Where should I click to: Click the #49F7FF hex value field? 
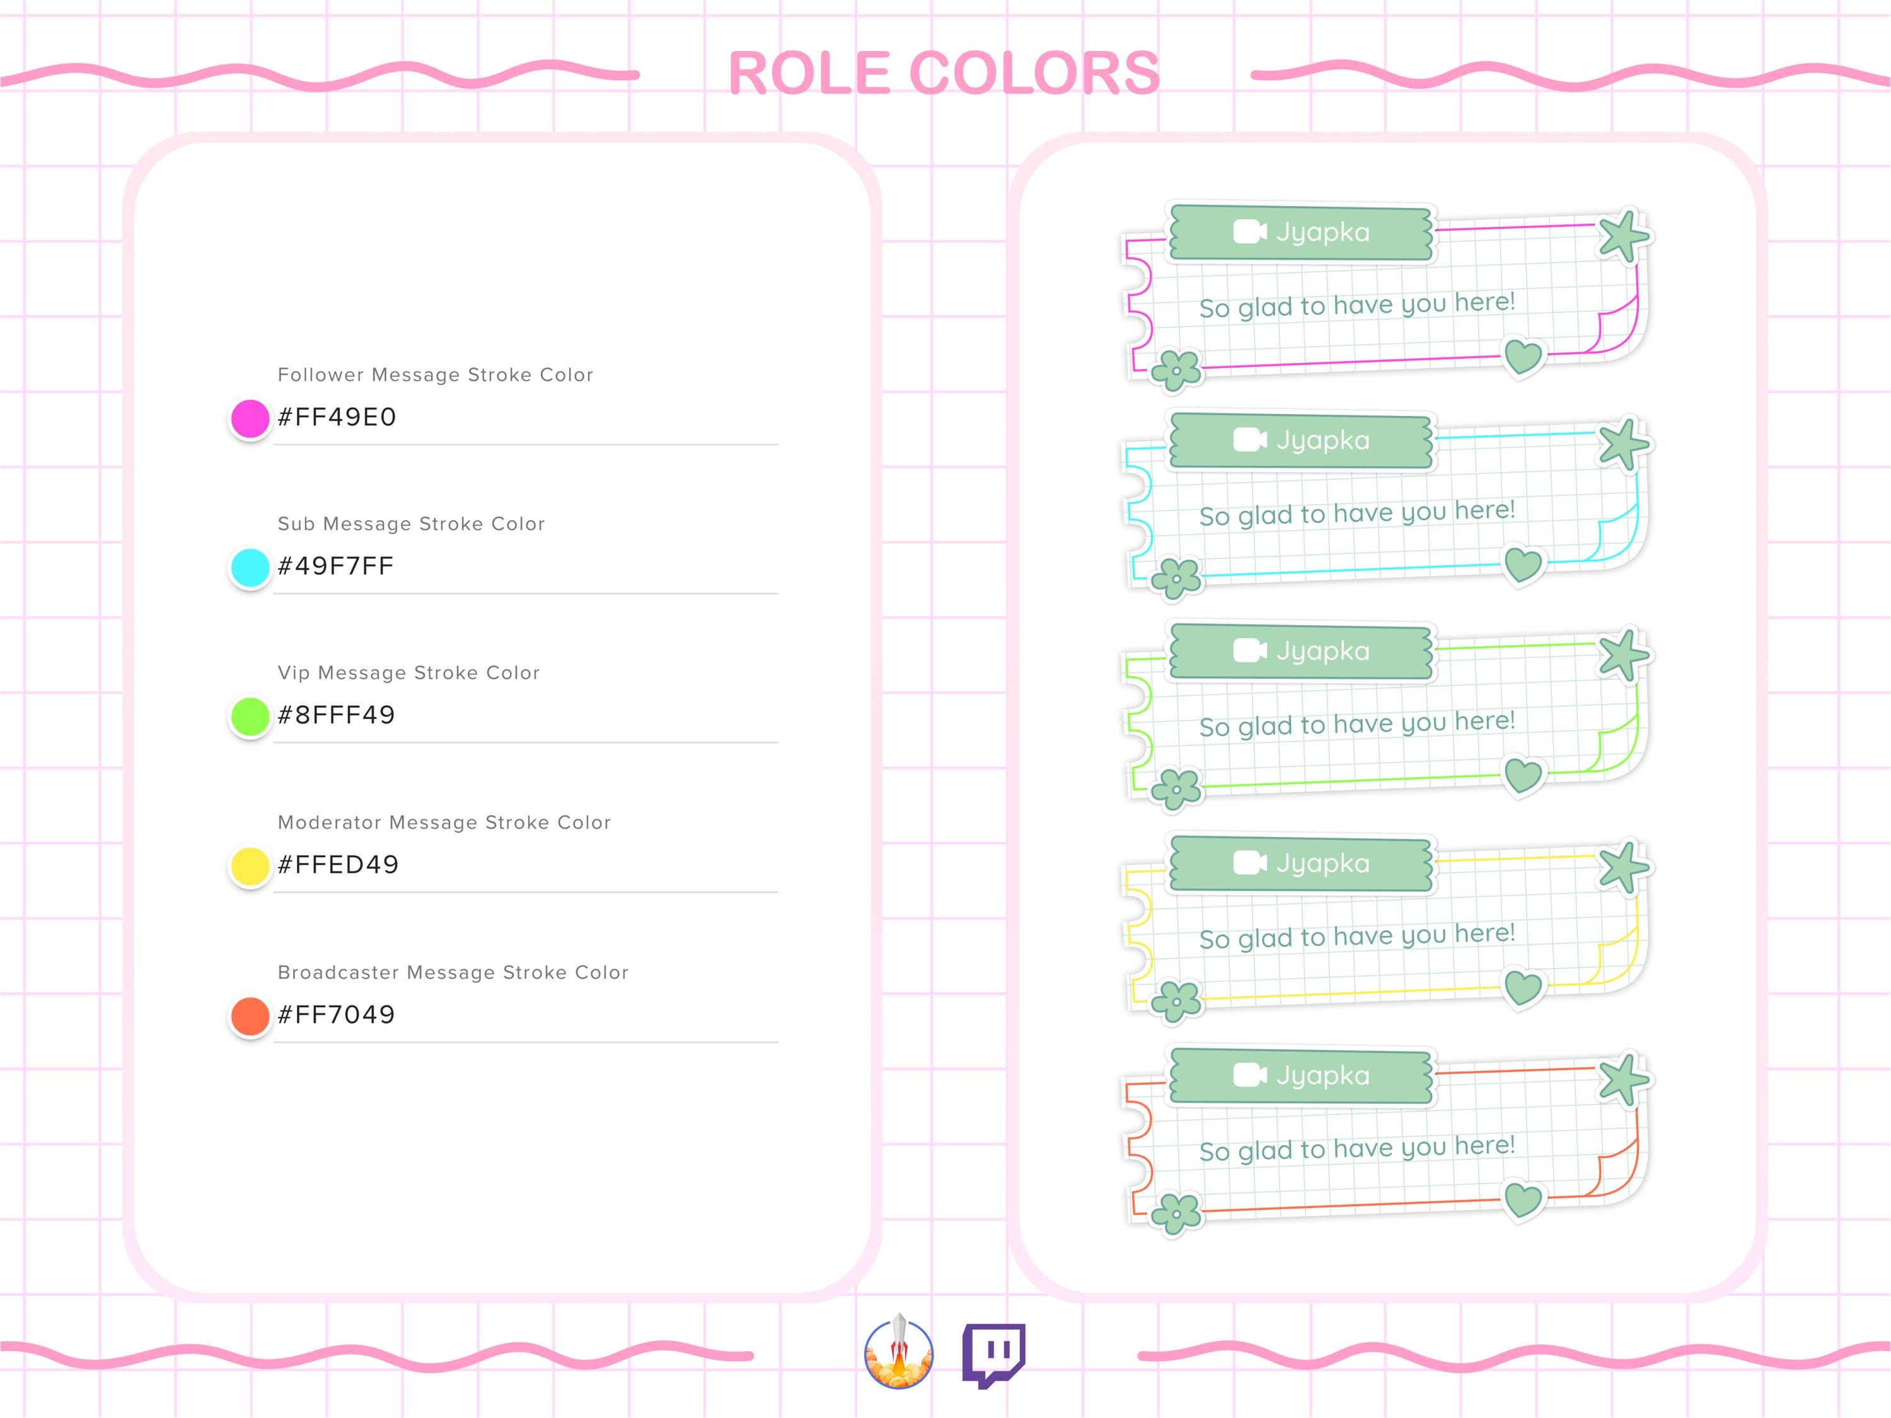pos(525,567)
